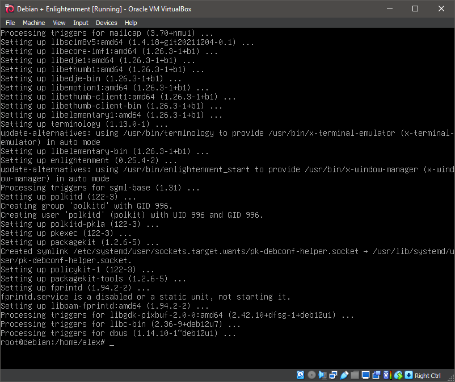Click the optical drive status indicator
Image resolution: width=455 pixels, height=382 pixels.
click(x=311, y=375)
